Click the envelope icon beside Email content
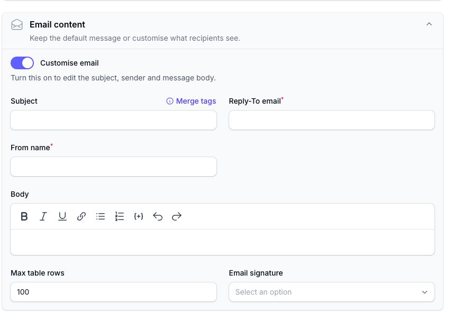The image size is (453, 320). [17, 25]
